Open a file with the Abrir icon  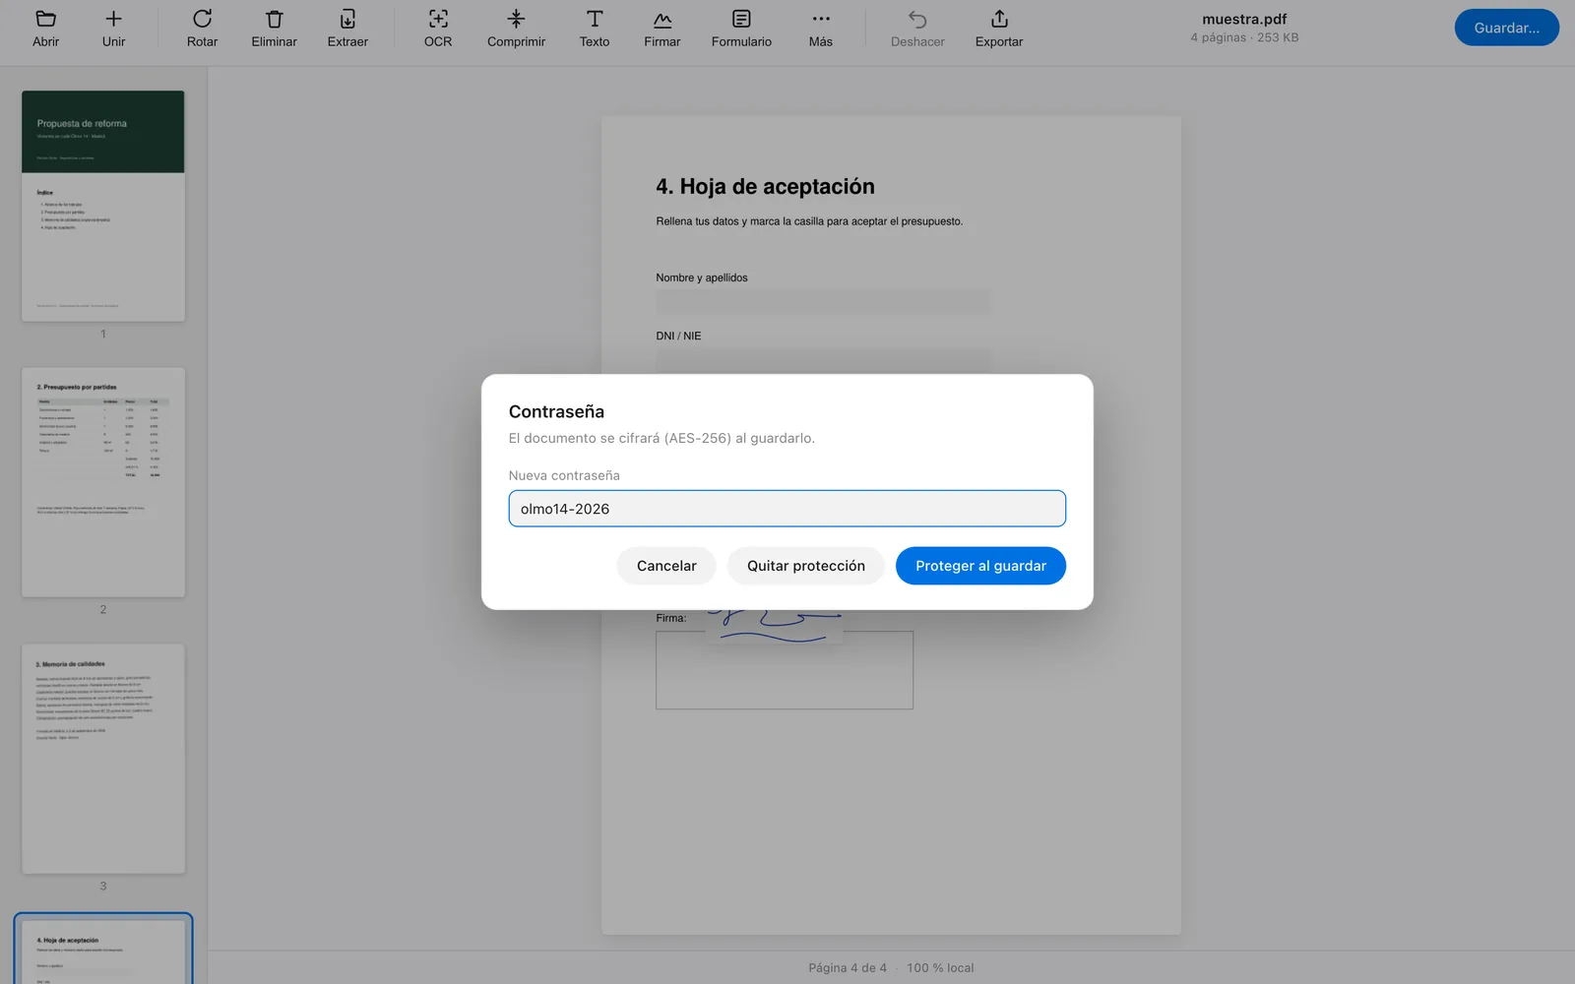45,29
